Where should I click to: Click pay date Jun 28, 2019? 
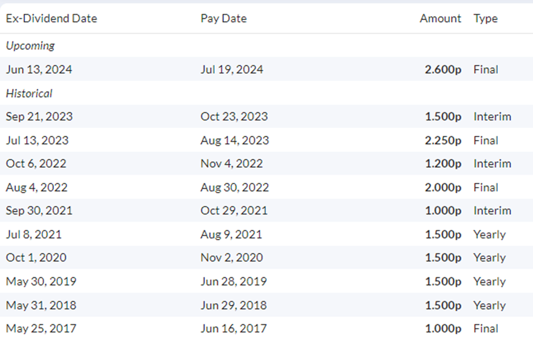point(234,281)
